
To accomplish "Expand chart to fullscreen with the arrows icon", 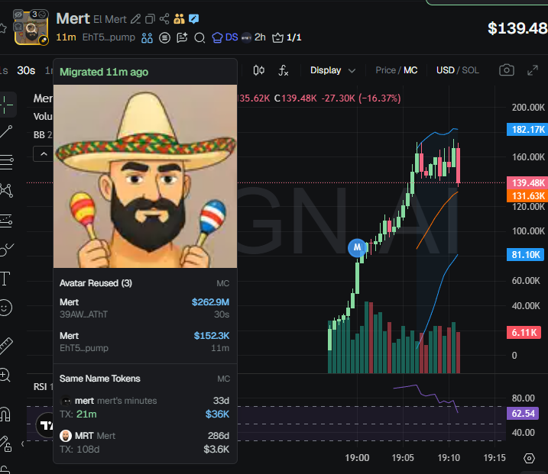I will pyautogui.click(x=532, y=70).
